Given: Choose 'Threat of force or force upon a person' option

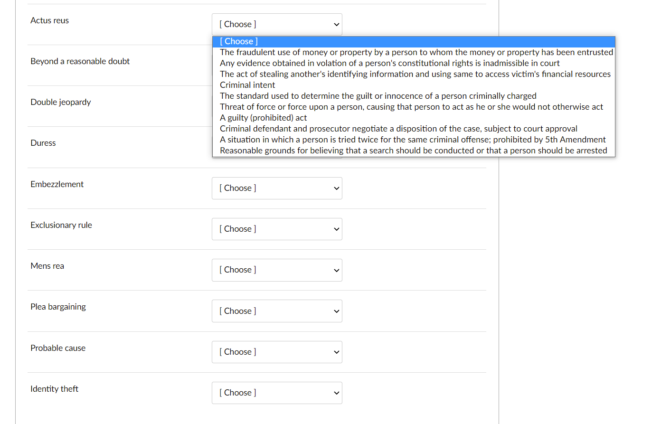Looking at the screenshot, I should [414, 107].
